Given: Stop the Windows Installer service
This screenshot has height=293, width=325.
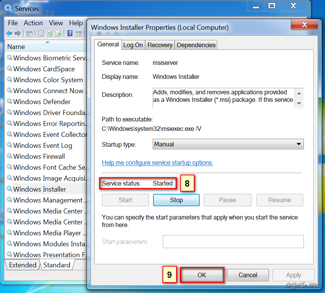Looking at the screenshot, I should click(176, 200).
